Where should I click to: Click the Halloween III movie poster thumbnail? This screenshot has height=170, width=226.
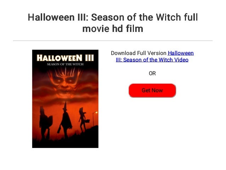[65, 99]
